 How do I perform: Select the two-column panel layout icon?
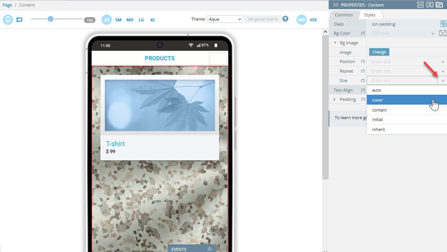pos(429,5)
